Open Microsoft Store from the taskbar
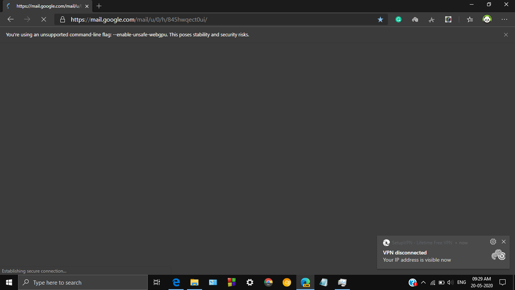This screenshot has width=515, height=290. [x=231, y=282]
